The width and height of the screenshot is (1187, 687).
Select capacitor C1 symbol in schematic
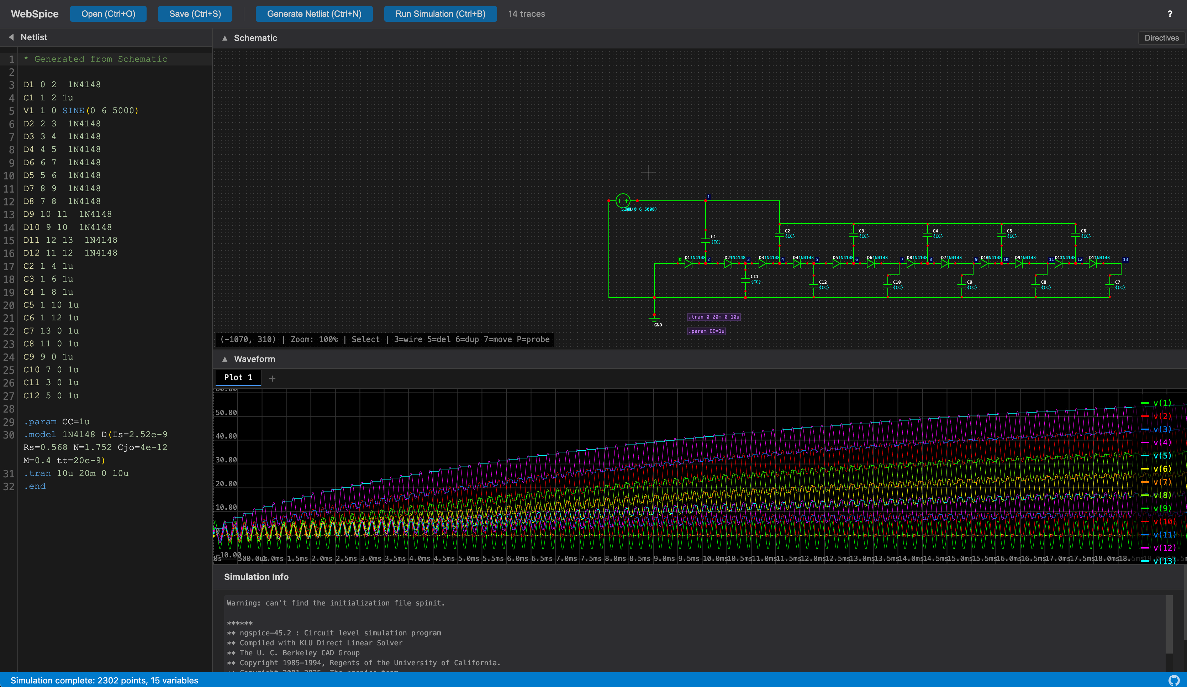pos(706,240)
